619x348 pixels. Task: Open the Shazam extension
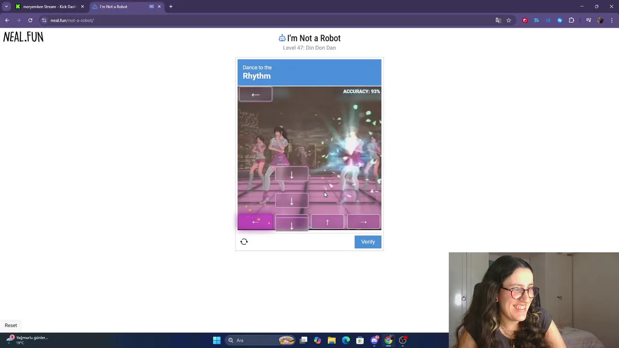tap(560, 20)
